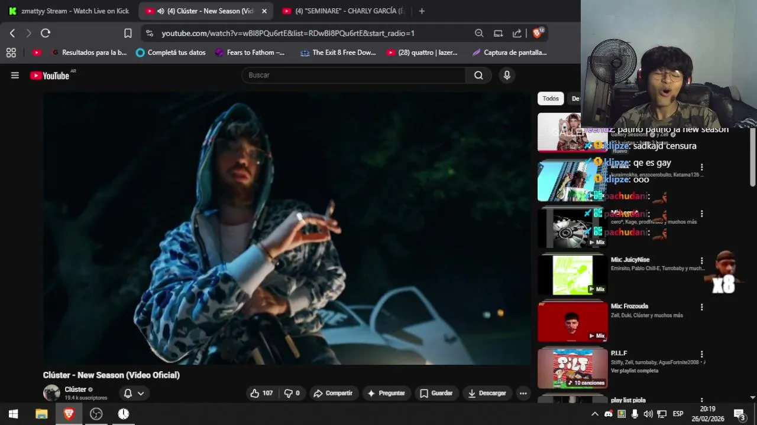Click the Discord icon in system tray
The width and height of the screenshot is (757, 425).
coord(608,414)
